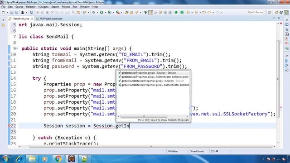Click the New file toolbar icon
The width and height of the screenshot is (290, 163).
point(4,12)
